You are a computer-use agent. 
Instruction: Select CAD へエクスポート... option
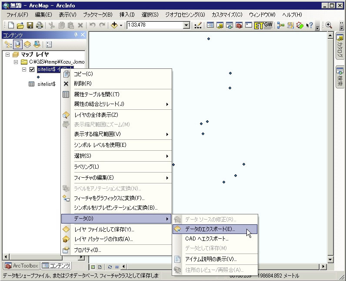coord(215,239)
